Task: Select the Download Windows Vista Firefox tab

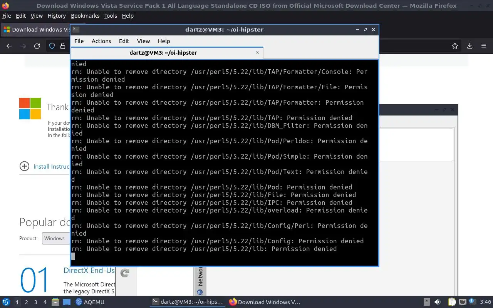Action: click(35, 30)
